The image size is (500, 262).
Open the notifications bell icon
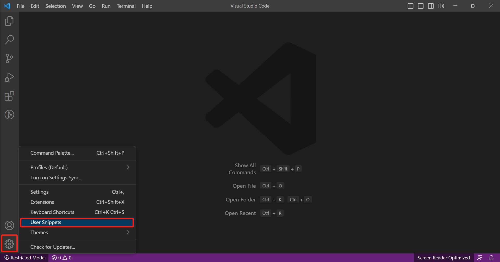[x=491, y=258]
